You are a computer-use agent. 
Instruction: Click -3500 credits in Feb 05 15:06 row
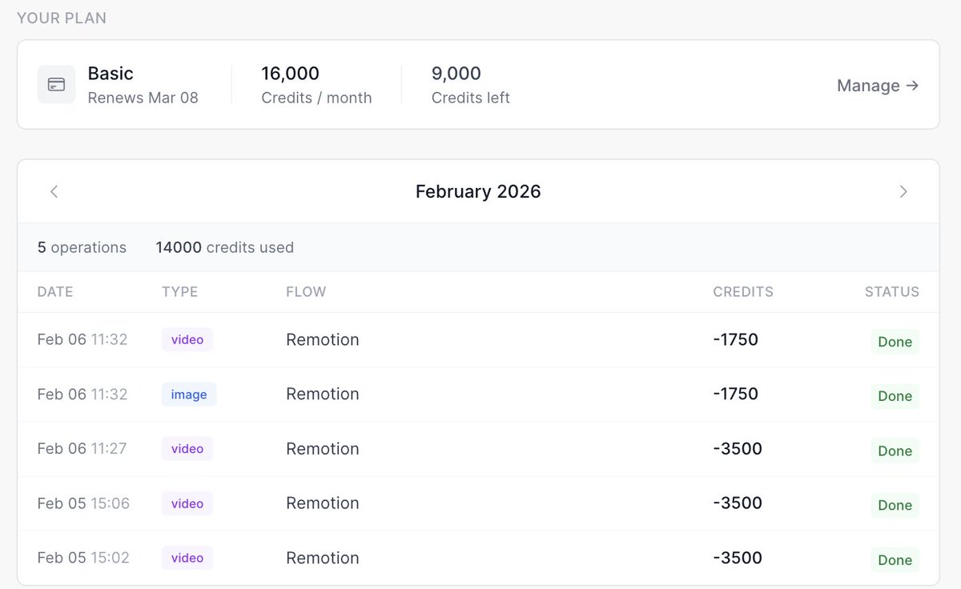tap(738, 503)
